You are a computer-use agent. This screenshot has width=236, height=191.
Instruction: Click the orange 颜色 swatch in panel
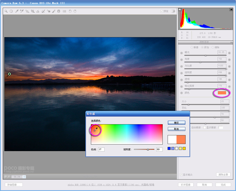point(222,93)
